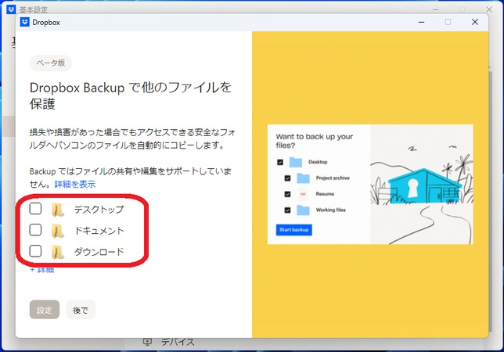
Task: Check the デスクトップ folder checkbox
Action: coord(35,208)
